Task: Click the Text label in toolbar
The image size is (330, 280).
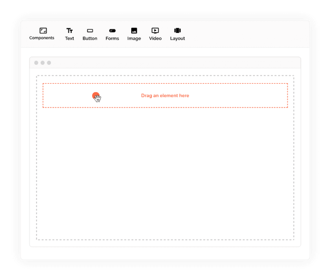Action: [x=69, y=38]
